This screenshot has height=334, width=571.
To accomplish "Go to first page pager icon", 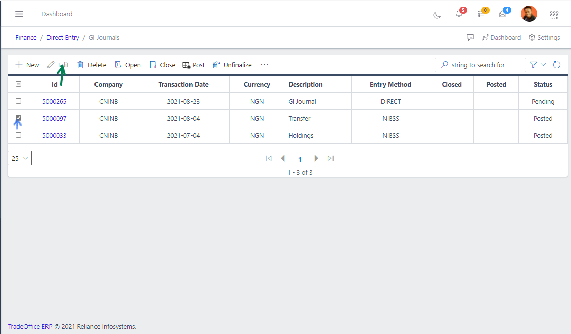I will click(269, 158).
